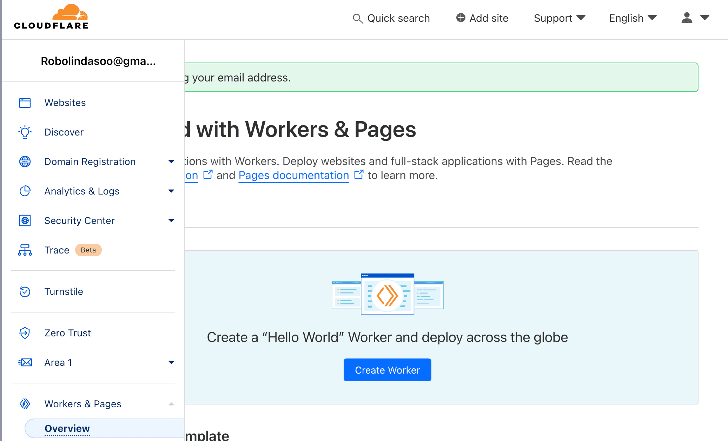Click the Zero Trust shield icon
The image size is (728, 441).
coord(25,333)
